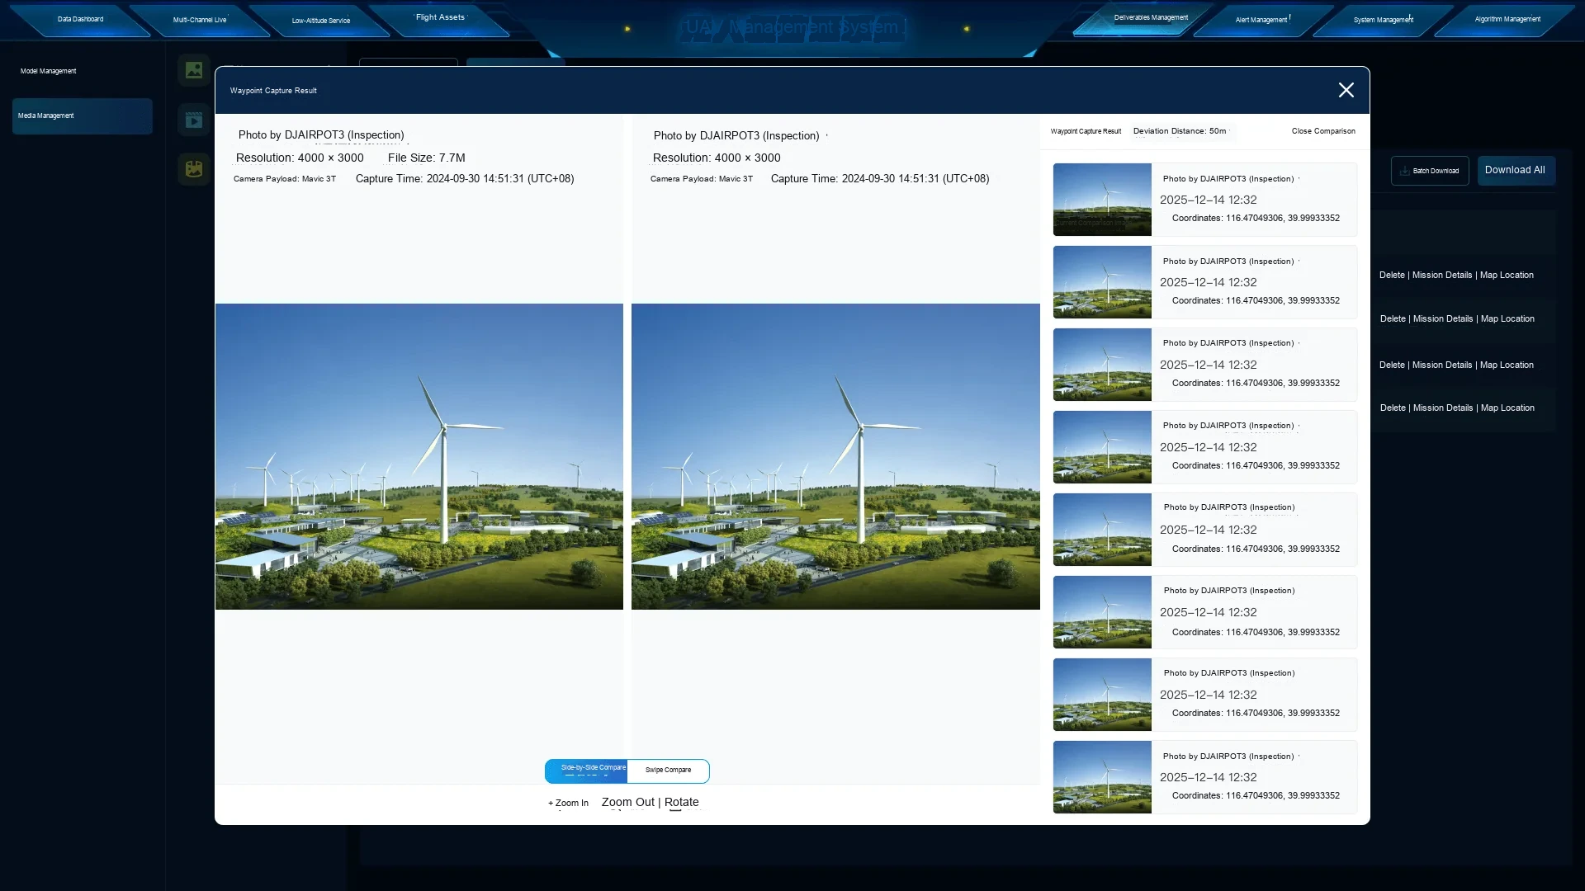Click the right photo's Resolution: 4000 × 3000
The height and width of the screenshot is (891, 1585).
coord(717,158)
